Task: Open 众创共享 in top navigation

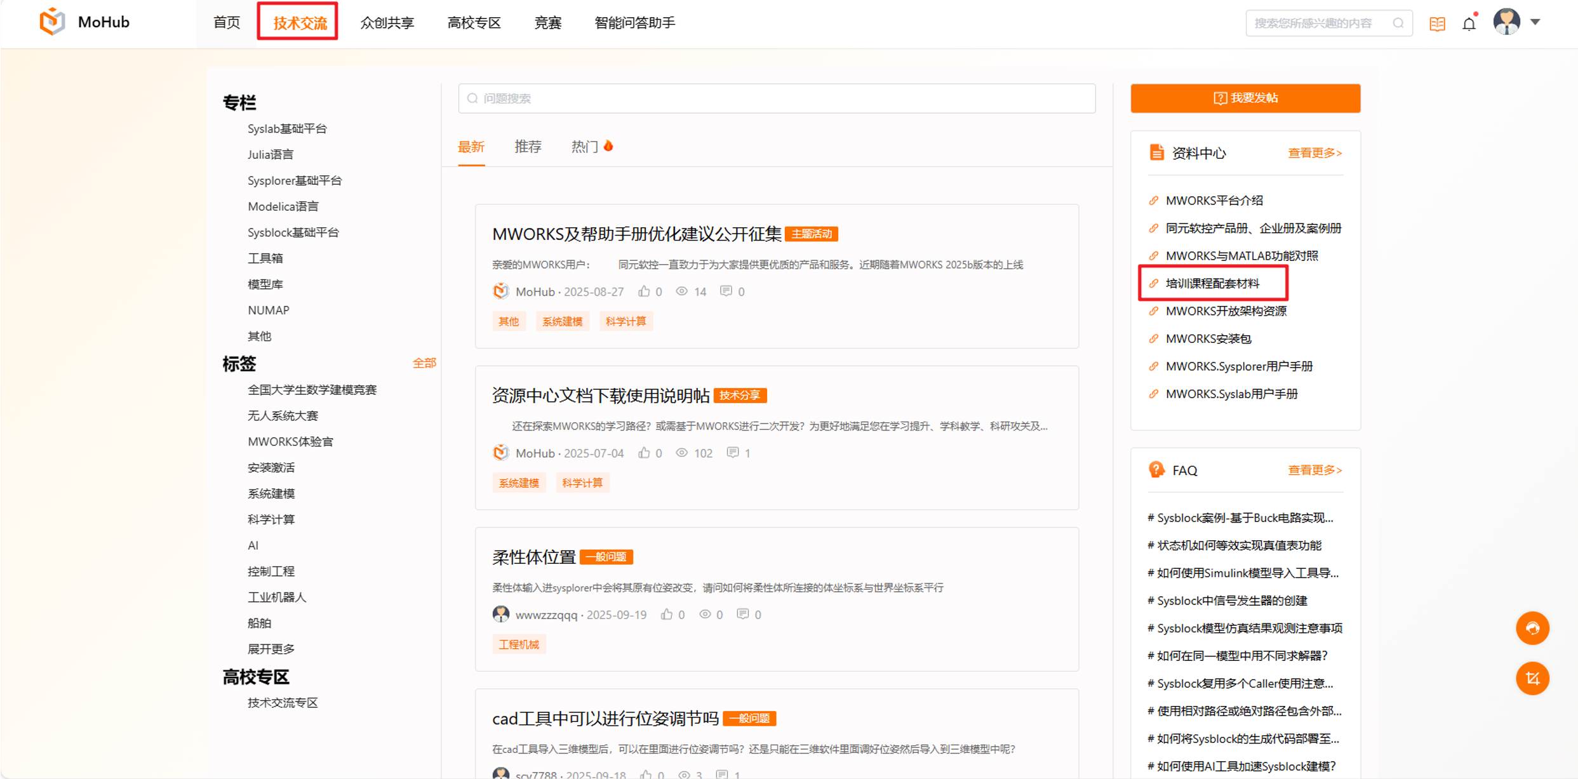Action: [x=387, y=23]
